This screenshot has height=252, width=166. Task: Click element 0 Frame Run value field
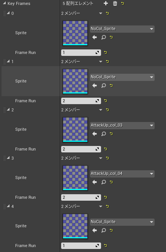coord(81,52)
